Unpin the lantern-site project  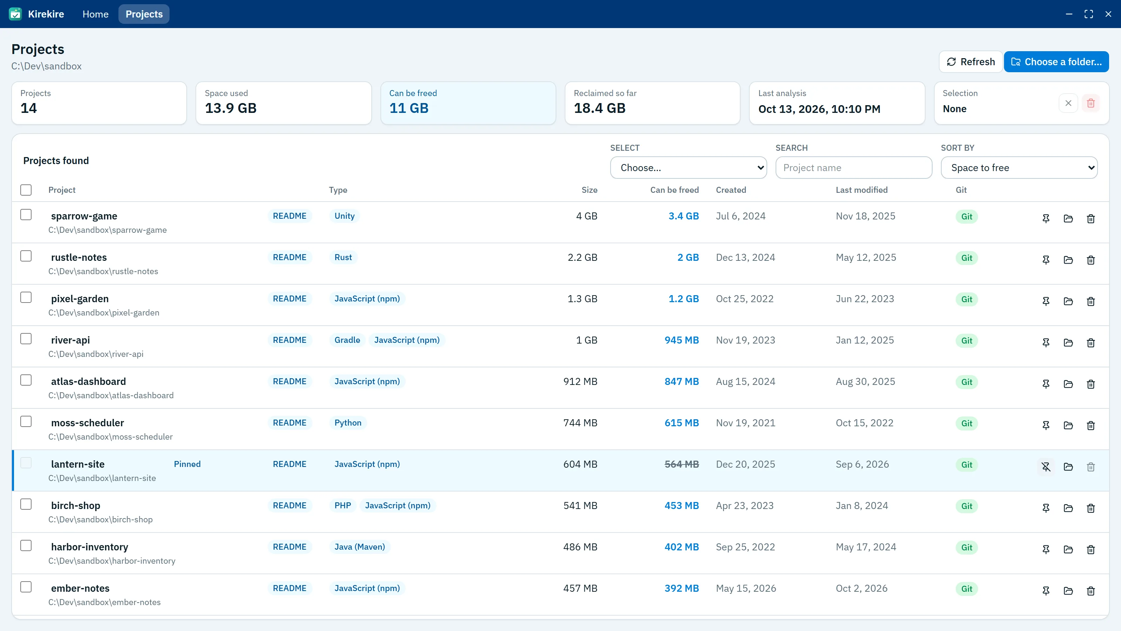point(1046,467)
